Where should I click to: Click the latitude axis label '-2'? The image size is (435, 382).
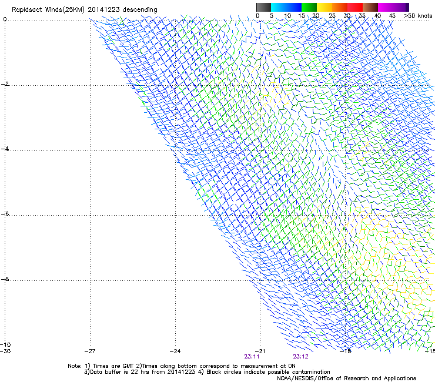5,84
